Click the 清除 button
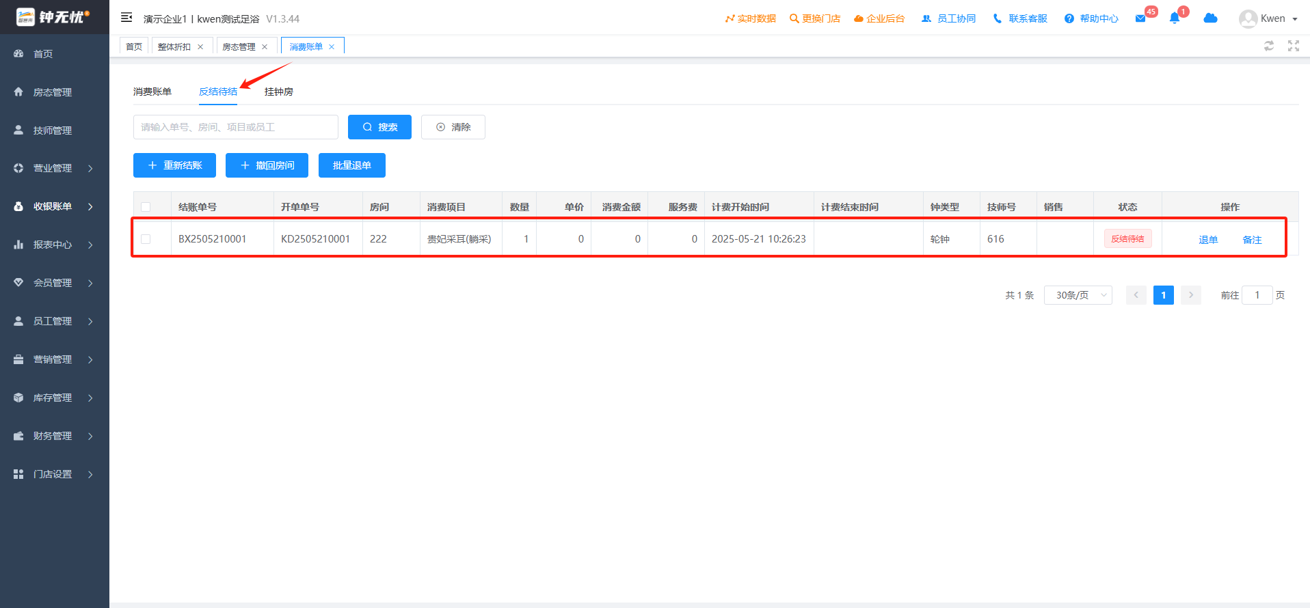1310x608 pixels. [x=453, y=127]
